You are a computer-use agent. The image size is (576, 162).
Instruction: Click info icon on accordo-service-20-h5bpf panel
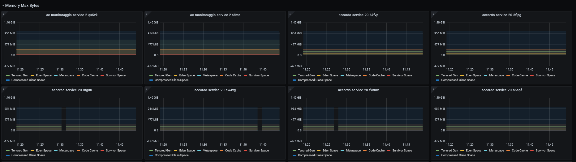tap(433, 89)
